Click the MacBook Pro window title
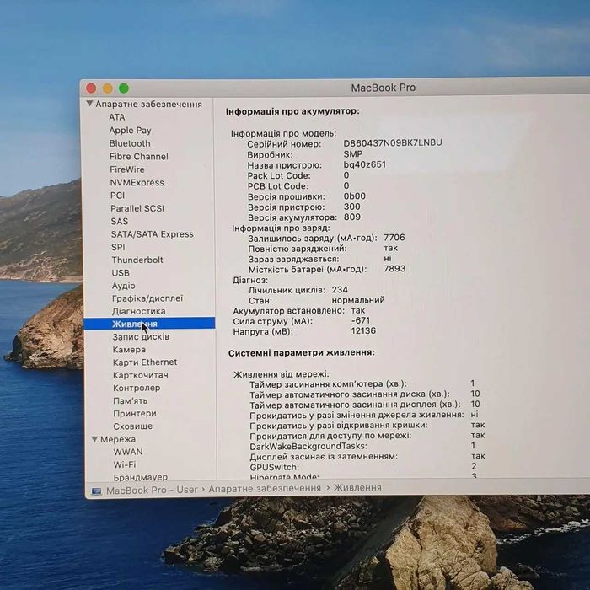The width and height of the screenshot is (590, 590). tap(383, 88)
